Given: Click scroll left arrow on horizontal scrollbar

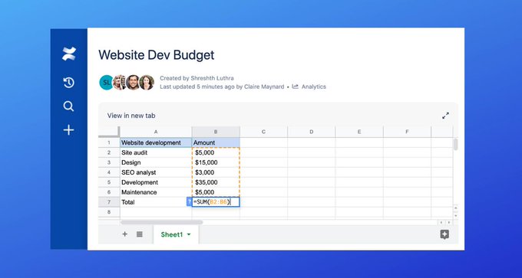Looking at the screenshot, I should (441, 223).
